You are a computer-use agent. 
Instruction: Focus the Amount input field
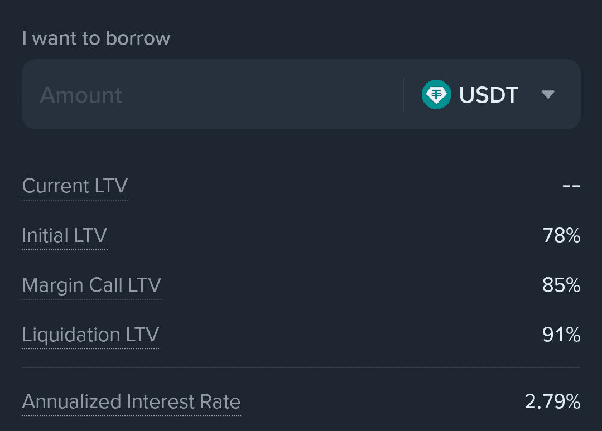tap(212, 95)
